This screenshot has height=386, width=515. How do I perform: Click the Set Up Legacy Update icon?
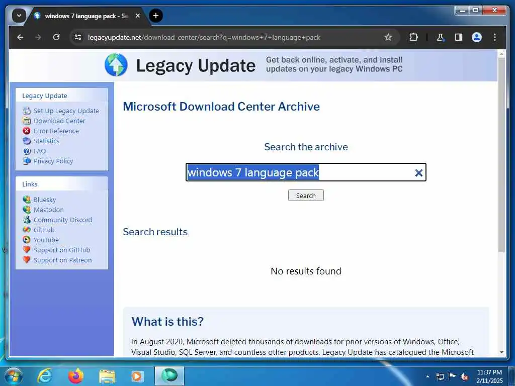[x=27, y=111]
